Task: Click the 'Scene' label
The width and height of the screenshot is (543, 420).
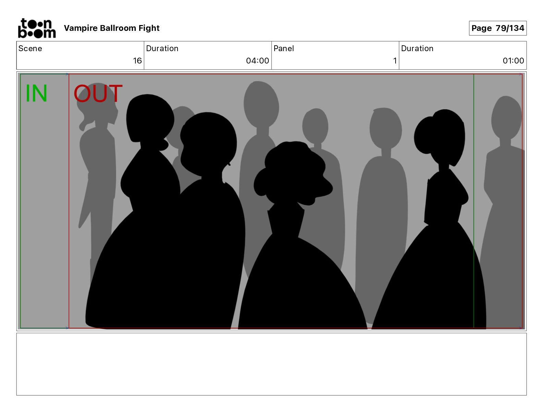Action: [30, 48]
